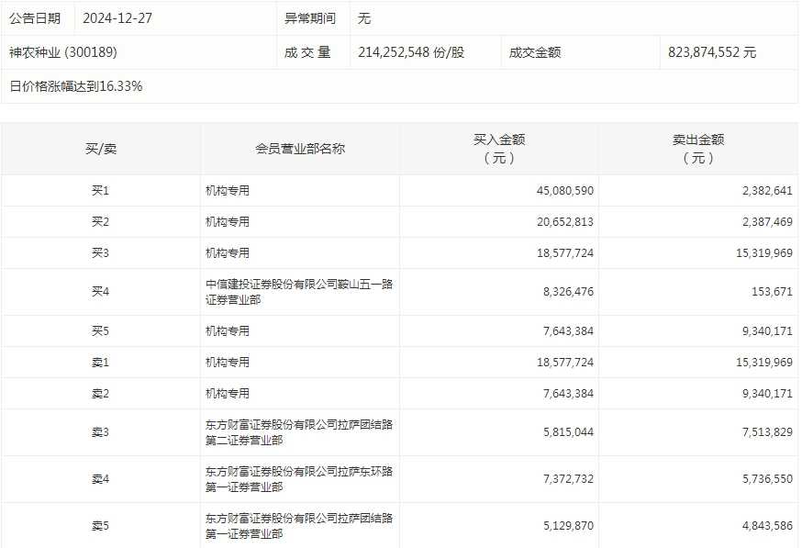The image size is (802, 548).
Task: Click the 买4 sell amount 153,671
Action: pyautogui.click(x=771, y=292)
